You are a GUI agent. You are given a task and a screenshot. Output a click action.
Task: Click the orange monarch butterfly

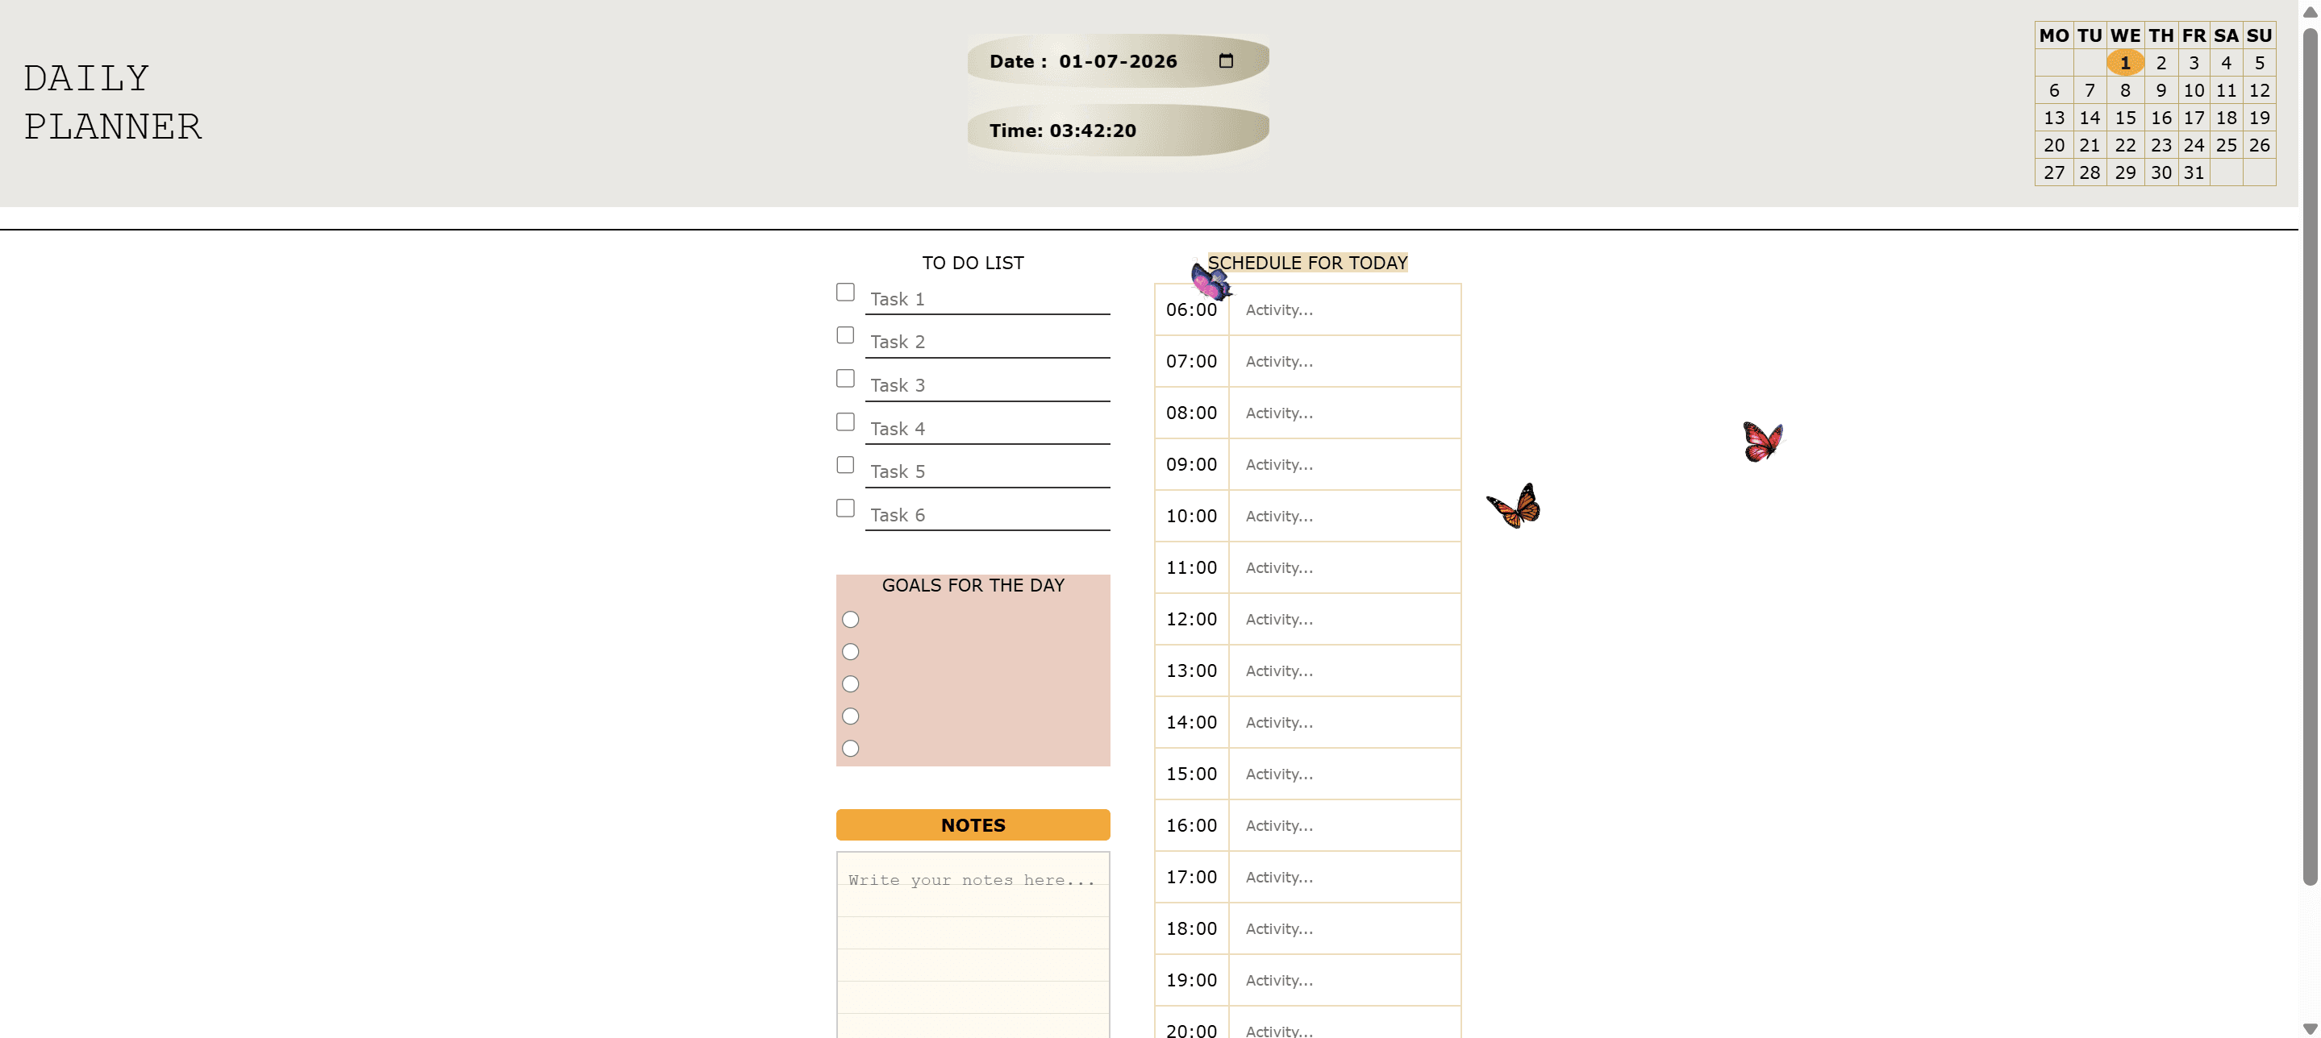pyautogui.click(x=1515, y=506)
